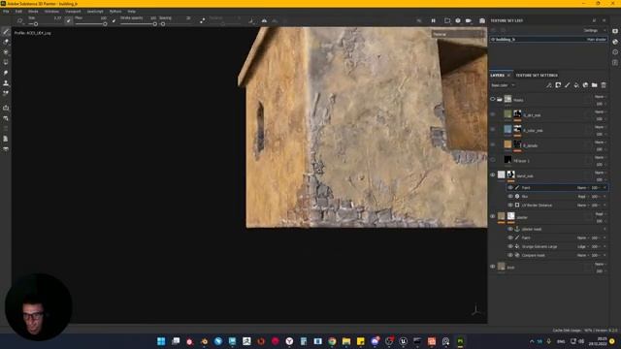Image resolution: width=621 pixels, height=349 pixels.
Task: Open History panel in right dock
Action: (x=615, y=51)
